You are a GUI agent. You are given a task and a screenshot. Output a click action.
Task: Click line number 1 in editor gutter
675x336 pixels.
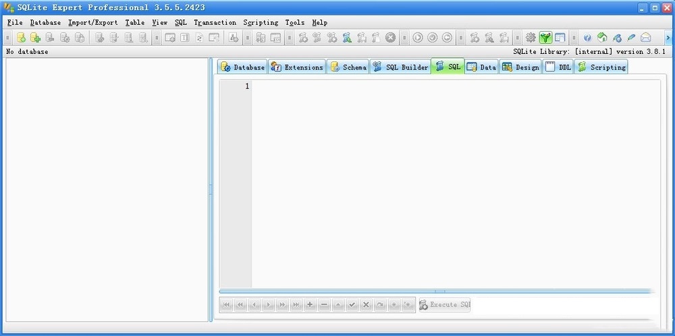pyautogui.click(x=247, y=86)
